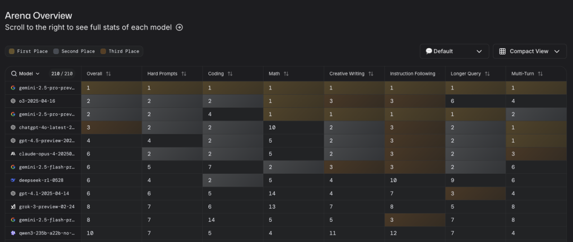Image resolution: width=573 pixels, height=242 pixels.
Task: Click sort arrows icon next to Longer Query
Action: coord(487,74)
